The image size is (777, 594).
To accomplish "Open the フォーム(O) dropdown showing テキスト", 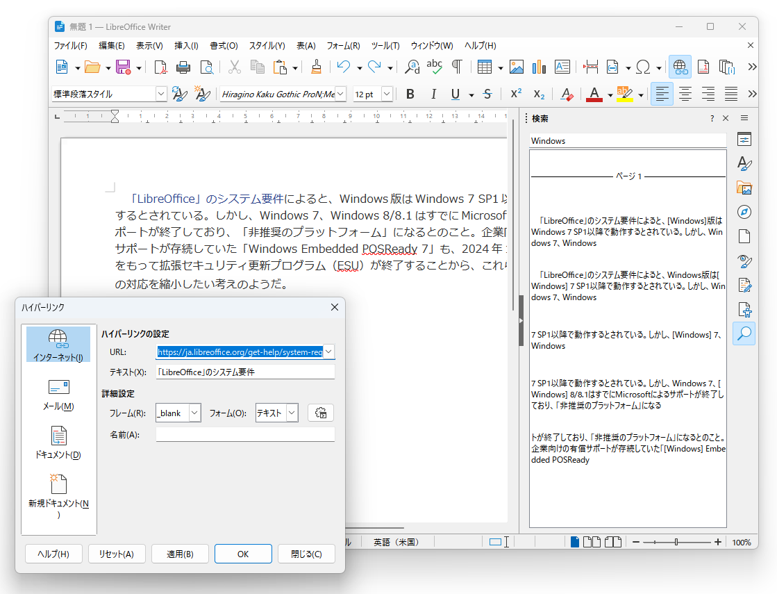I will pyautogui.click(x=292, y=413).
